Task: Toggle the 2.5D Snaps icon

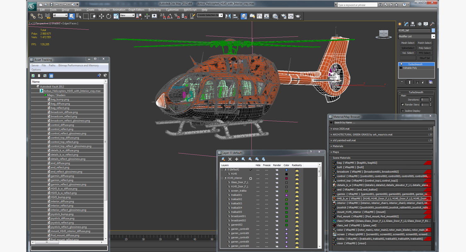Action: pos(163,16)
